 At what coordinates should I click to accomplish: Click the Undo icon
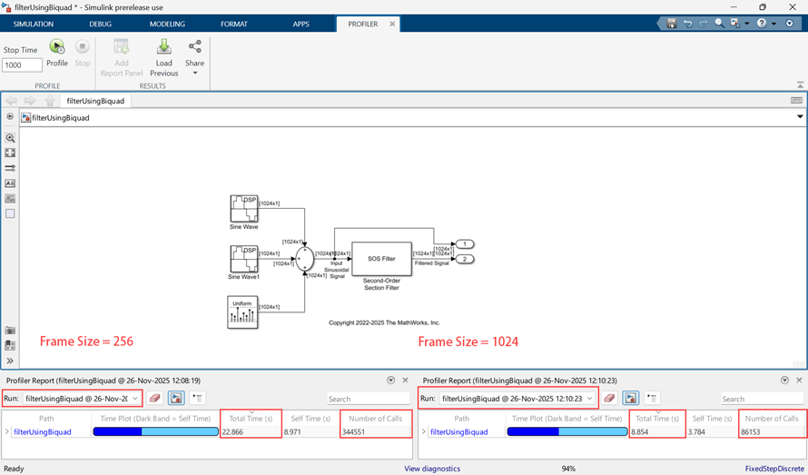tap(687, 24)
